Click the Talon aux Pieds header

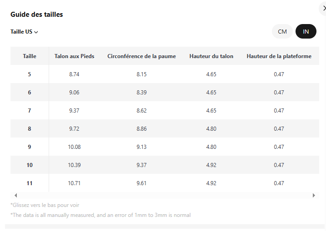coord(74,56)
